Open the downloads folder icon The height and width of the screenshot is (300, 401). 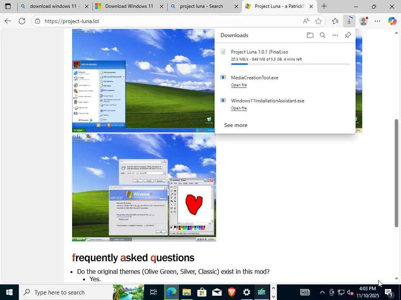tap(310, 35)
